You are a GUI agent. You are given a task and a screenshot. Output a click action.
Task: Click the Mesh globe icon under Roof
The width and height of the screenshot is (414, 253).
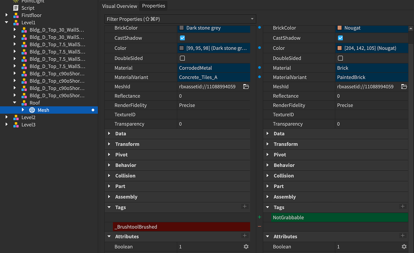click(x=32, y=110)
